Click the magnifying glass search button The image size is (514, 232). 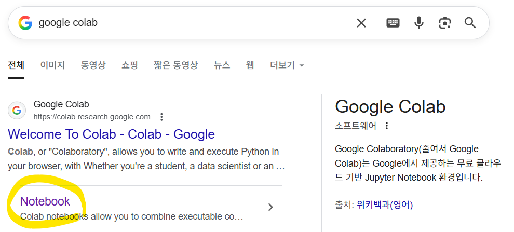(470, 23)
